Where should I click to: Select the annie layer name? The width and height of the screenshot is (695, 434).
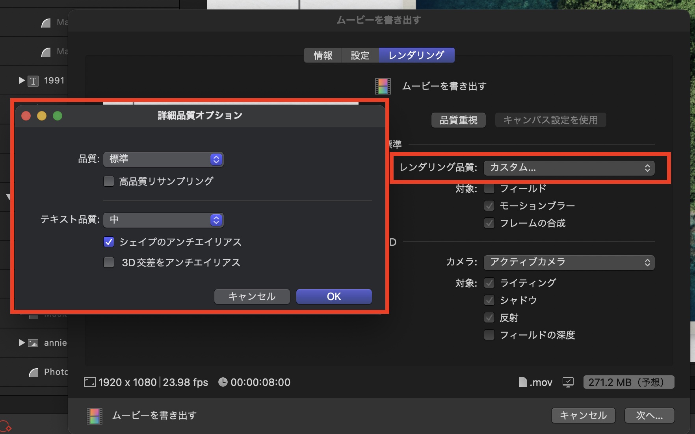point(56,343)
